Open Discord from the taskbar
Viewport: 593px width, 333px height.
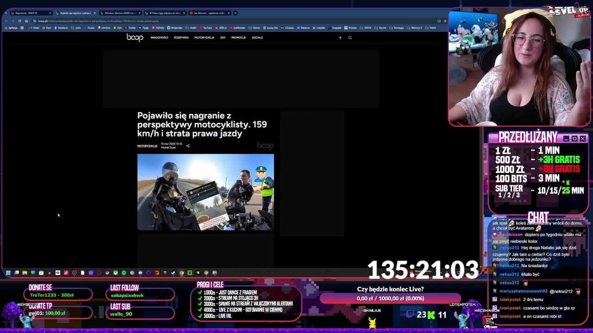tap(140, 273)
